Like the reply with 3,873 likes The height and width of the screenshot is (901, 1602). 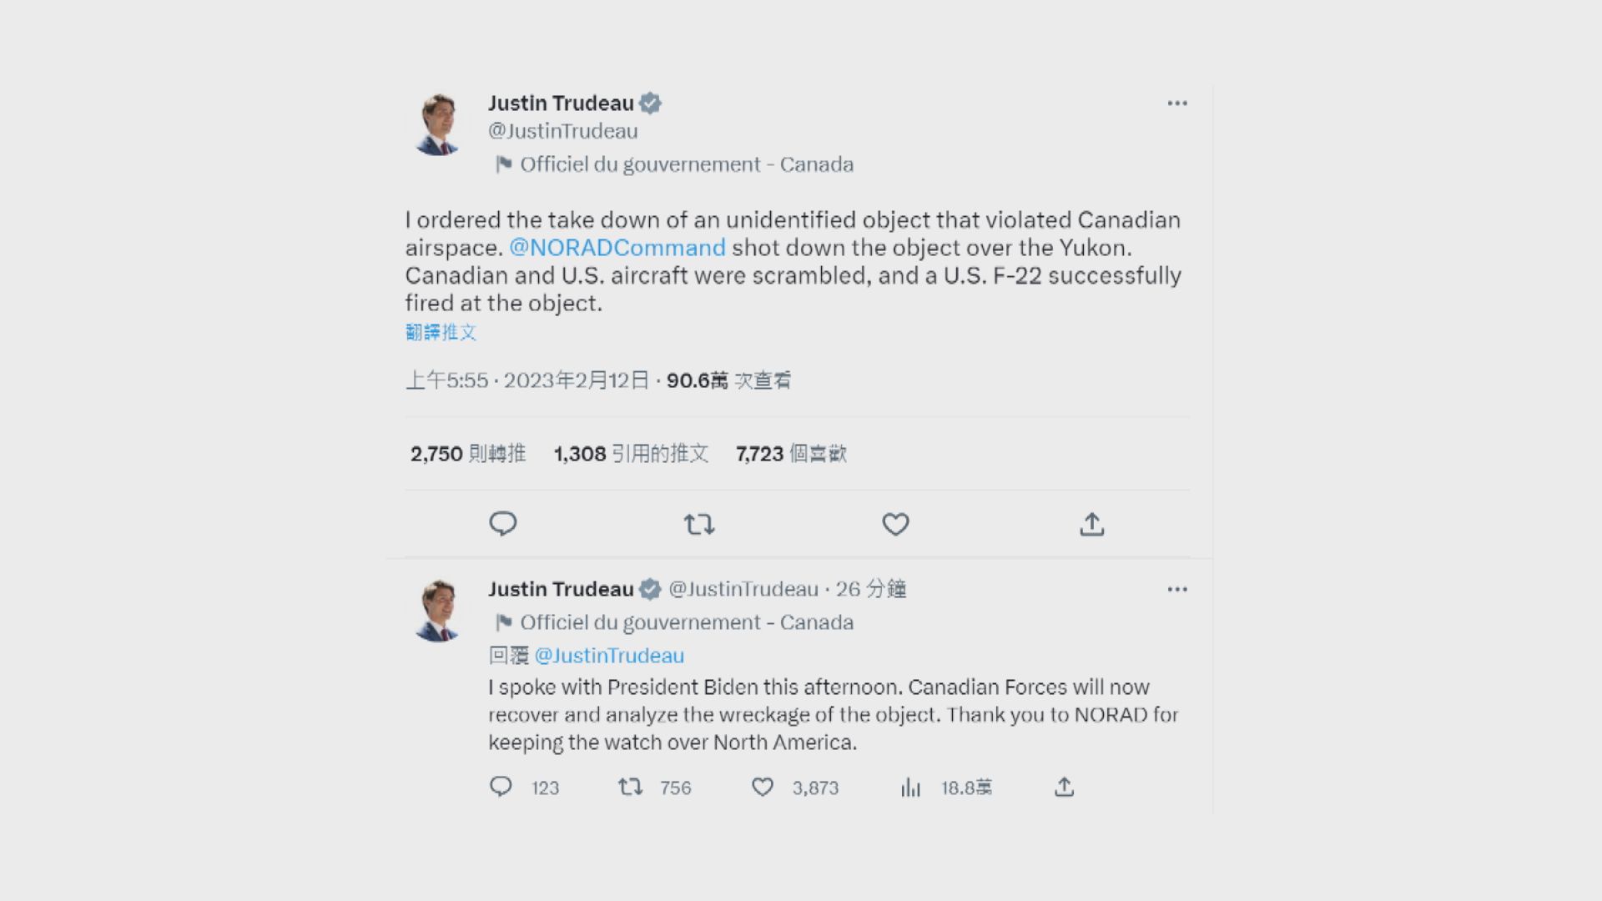pyautogui.click(x=763, y=787)
